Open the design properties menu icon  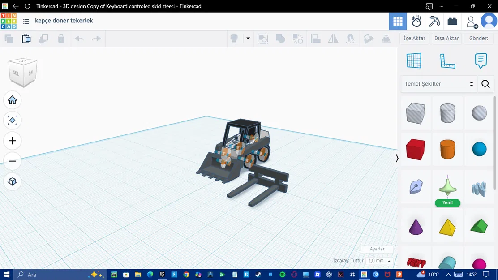(26, 21)
